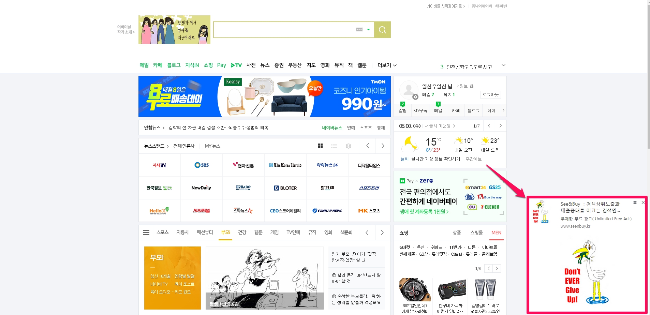Image resolution: width=650 pixels, height=315 pixels.
Task: Open the SBS press logo
Action: point(202,165)
